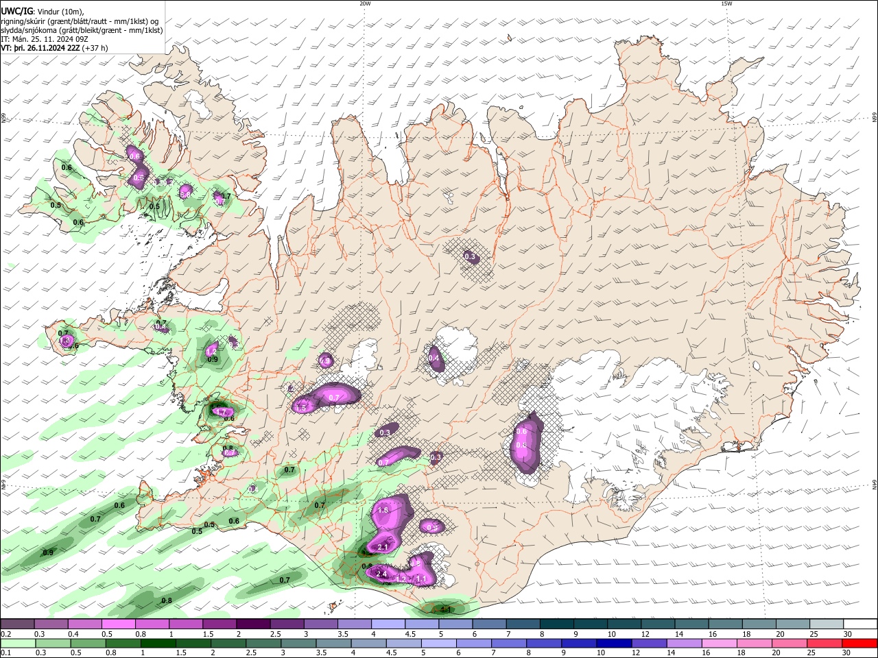Select the "rigning/skúrir (grænt/blátt/rautt" legend line
878x658 pixels.
tap(56, 21)
